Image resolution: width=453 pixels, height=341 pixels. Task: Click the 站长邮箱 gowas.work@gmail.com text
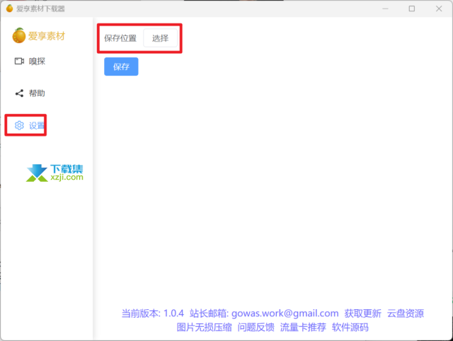pos(264,313)
